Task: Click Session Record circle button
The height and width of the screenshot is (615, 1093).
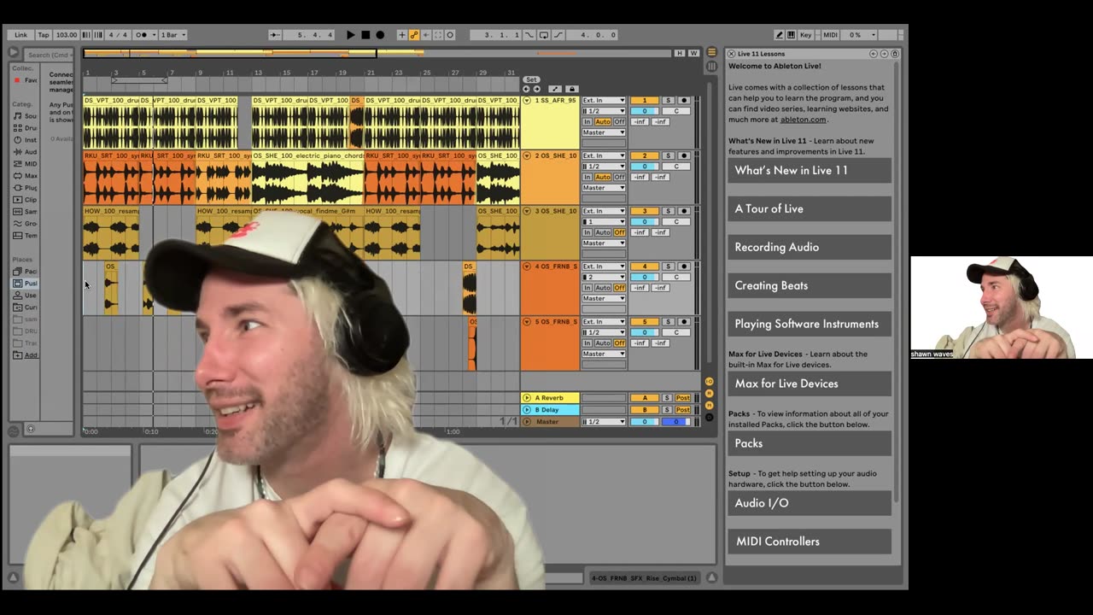Action: click(x=449, y=35)
